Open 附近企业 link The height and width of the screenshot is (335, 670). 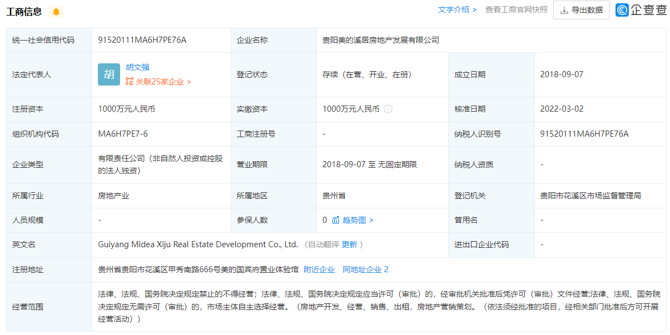point(319,269)
